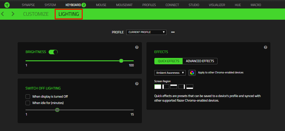
Task: Open the Synapse tab
Action: pyautogui.click(x=28, y=5)
